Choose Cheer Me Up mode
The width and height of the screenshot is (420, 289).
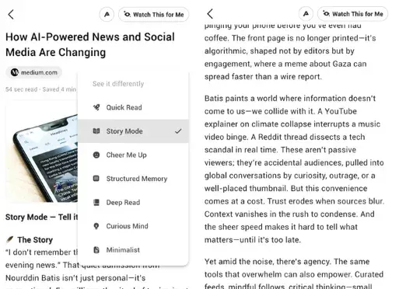(x=133, y=155)
